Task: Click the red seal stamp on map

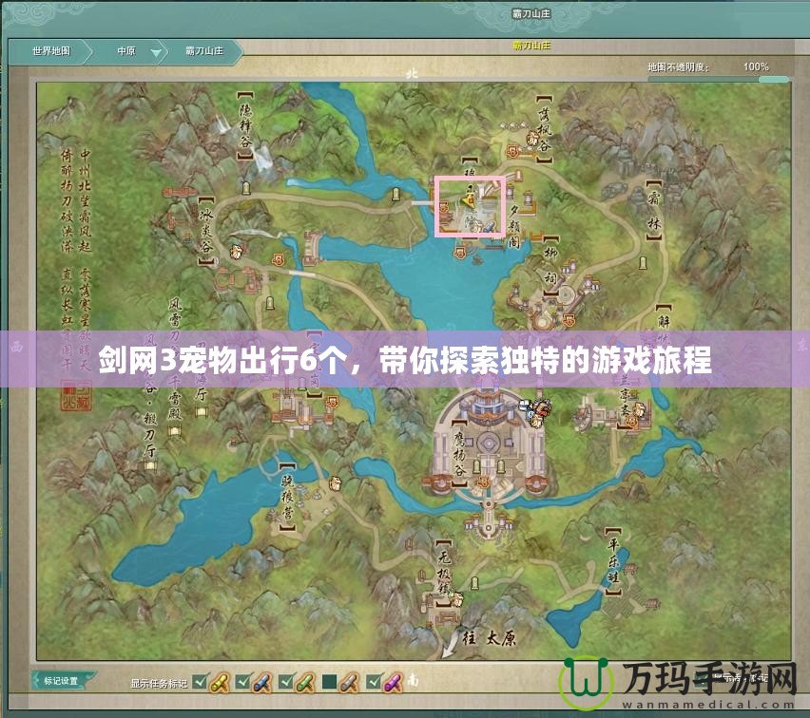Action: coord(76,395)
